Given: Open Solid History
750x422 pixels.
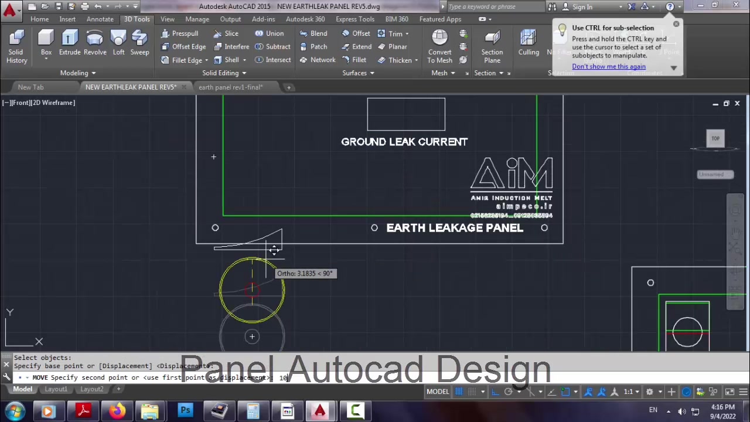Looking at the screenshot, I should [x=16, y=46].
